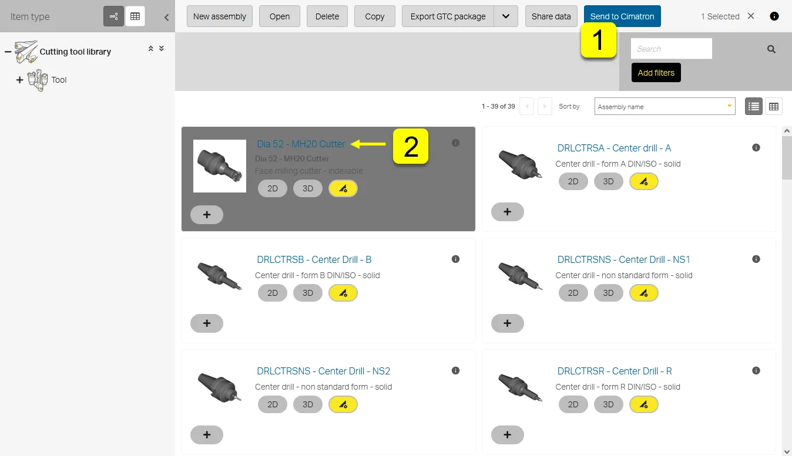
Task: Open the DRLCTRSNS - Center Drill - NS1 link
Action: [x=623, y=259]
